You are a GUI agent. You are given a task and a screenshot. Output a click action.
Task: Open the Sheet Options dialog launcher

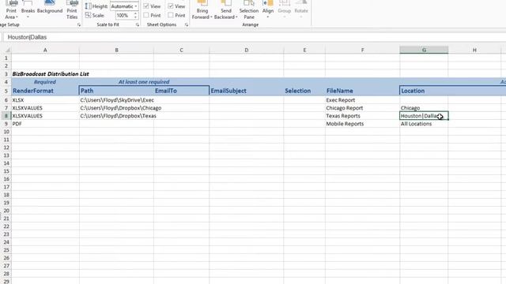coord(187,24)
